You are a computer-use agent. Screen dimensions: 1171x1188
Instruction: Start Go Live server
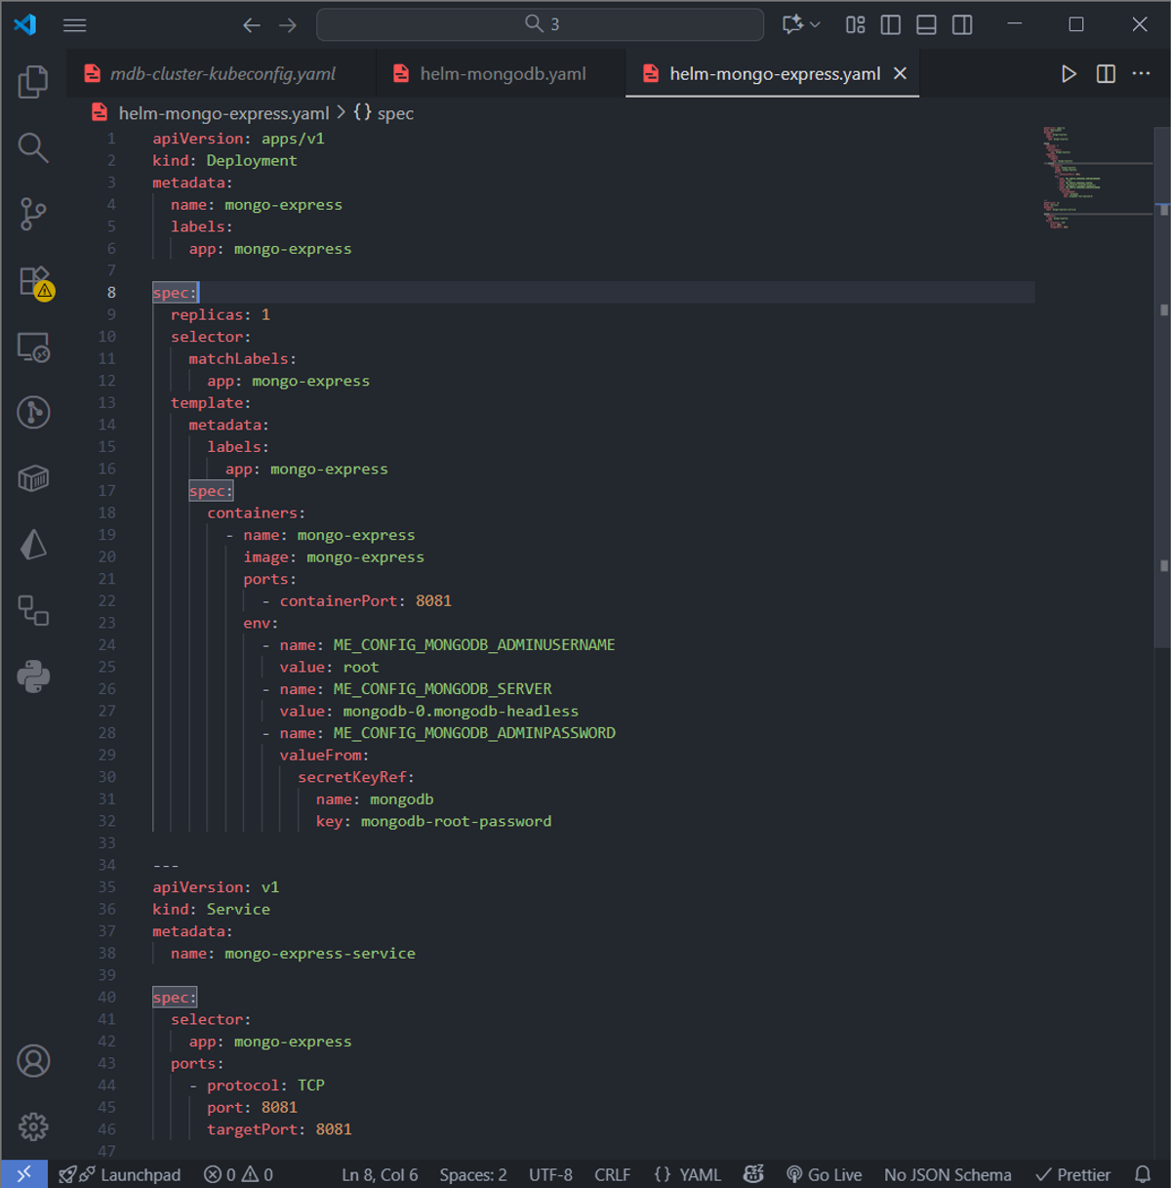click(x=825, y=1174)
